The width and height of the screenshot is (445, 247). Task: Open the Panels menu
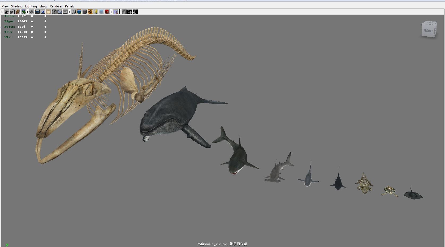click(x=70, y=6)
